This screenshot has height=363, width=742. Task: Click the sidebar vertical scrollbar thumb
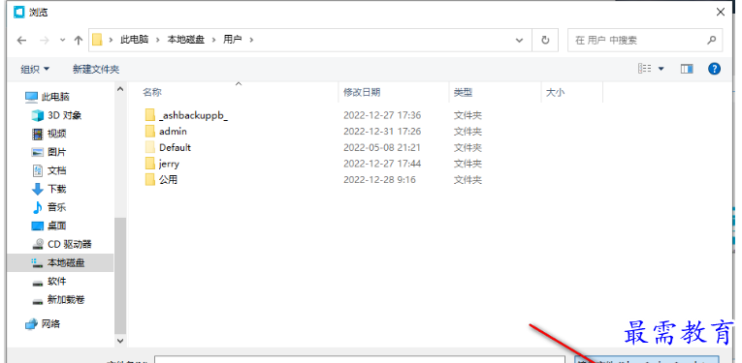tap(120, 276)
